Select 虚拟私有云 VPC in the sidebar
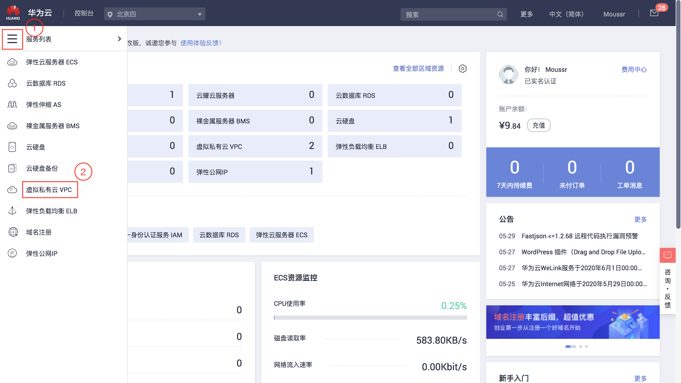Image resolution: width=681 pixels, height=383 pixels. point(49,190)
